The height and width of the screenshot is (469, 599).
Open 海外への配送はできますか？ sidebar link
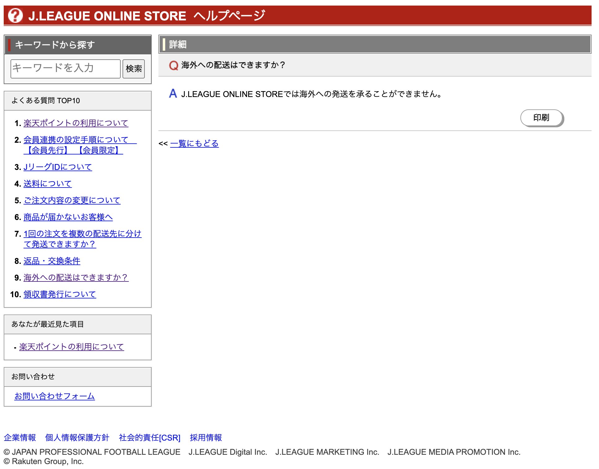coord(76,277)
